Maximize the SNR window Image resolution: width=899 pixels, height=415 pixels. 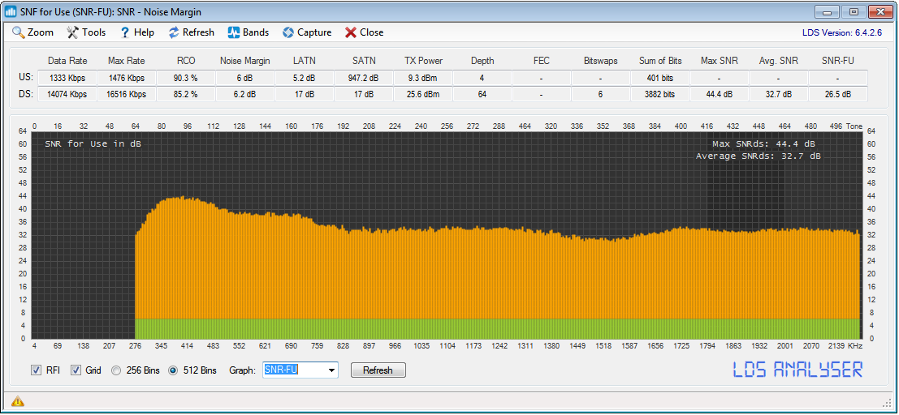853,12
